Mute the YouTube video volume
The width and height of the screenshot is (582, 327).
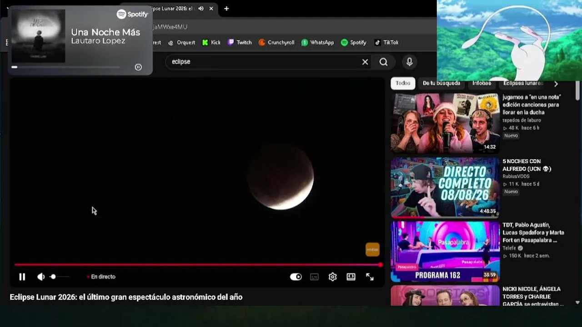(41, 277)
